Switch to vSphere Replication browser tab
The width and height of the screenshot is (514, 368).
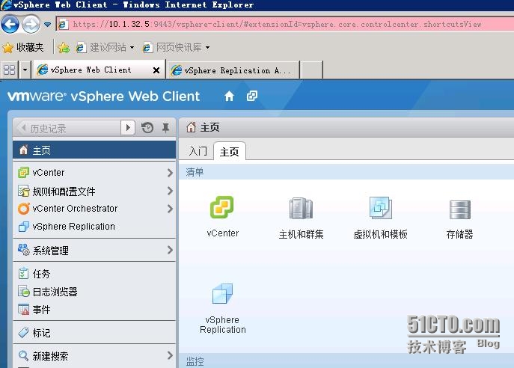coord(233,70)
